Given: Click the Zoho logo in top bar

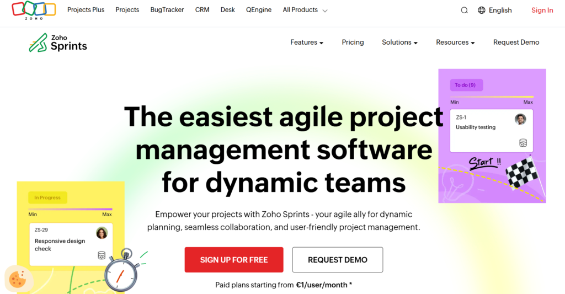Looking at the screenshot, I should (34, 10).
